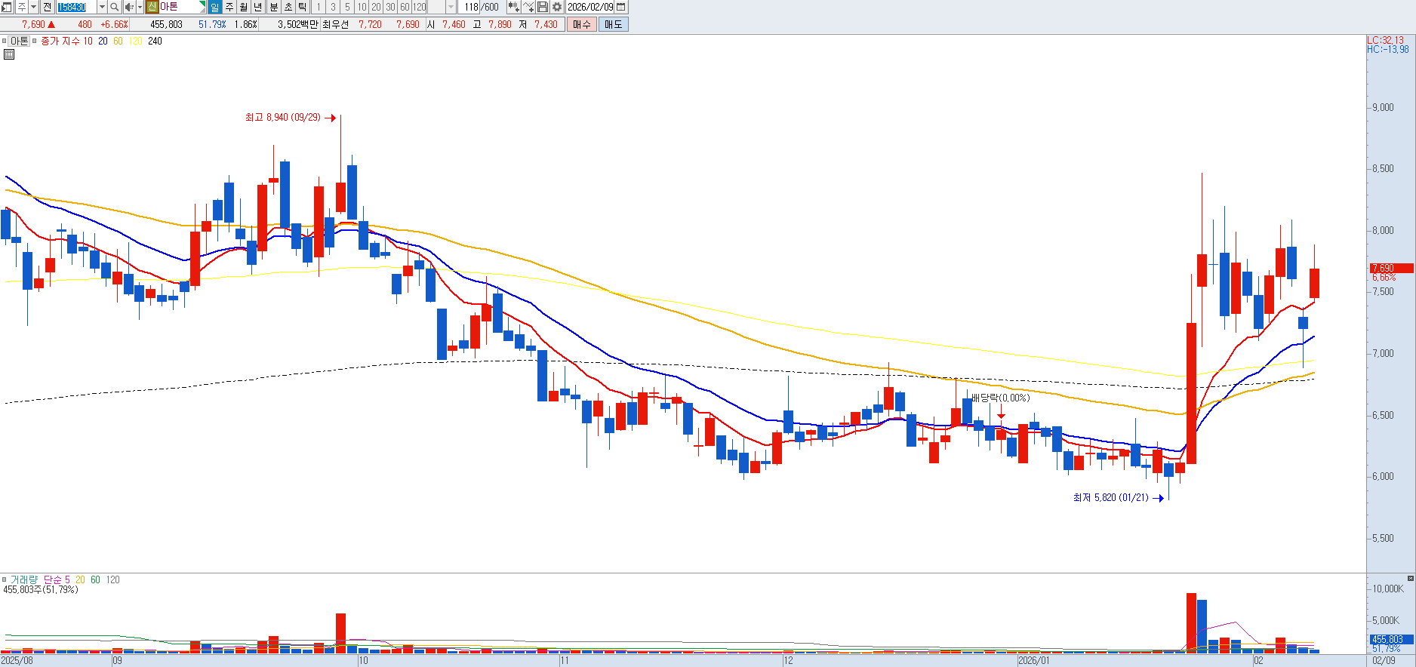Open chart settings gear icon
The width and height of the screenshot is (1416, 667).
[x=557, y=7]
